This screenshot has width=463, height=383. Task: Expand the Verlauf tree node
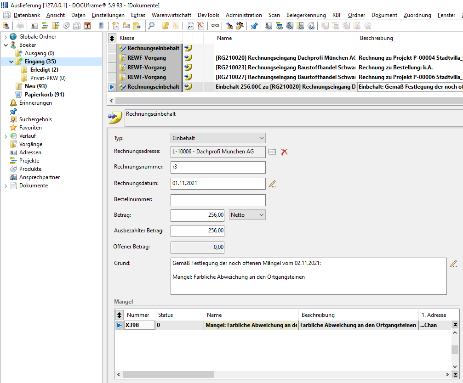pyautogui.click(x=6, y=136)
